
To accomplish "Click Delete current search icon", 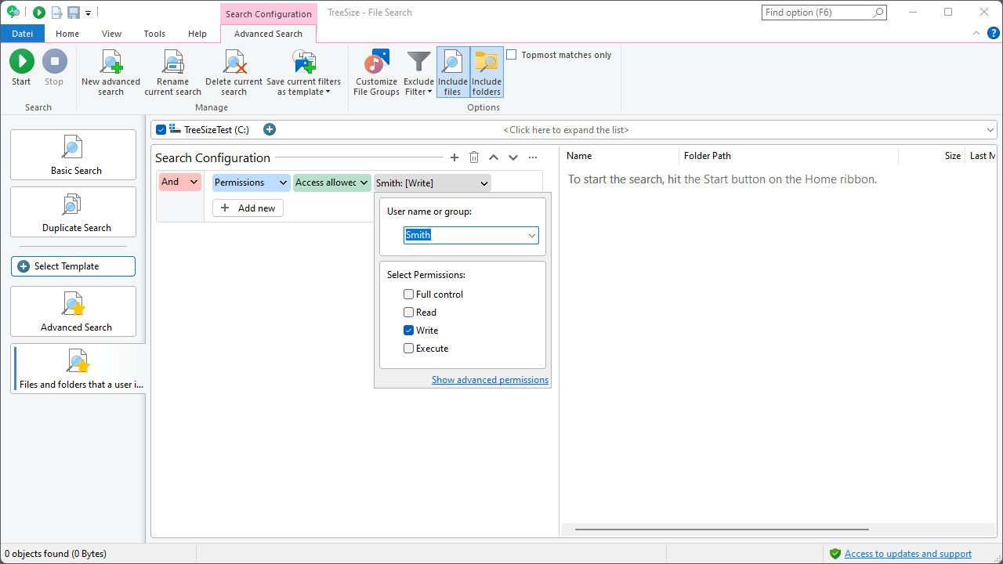I will [234, 62].
